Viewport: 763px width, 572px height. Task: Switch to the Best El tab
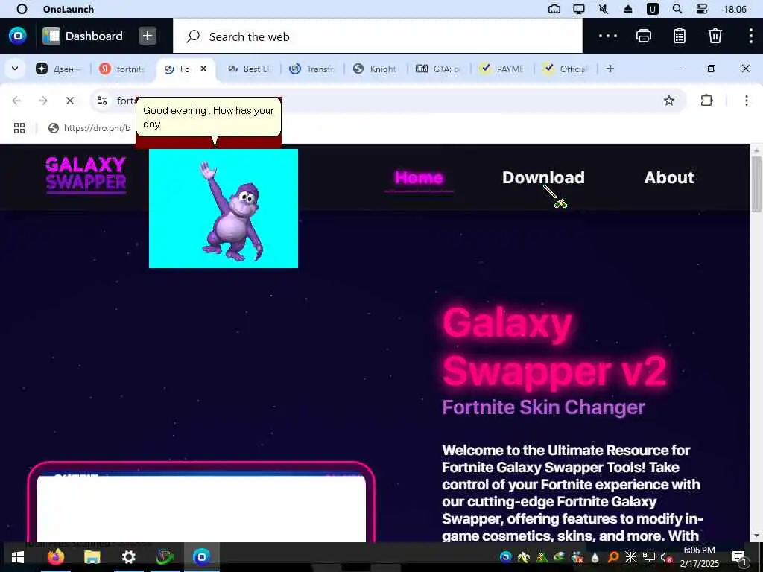pos(250,69)
